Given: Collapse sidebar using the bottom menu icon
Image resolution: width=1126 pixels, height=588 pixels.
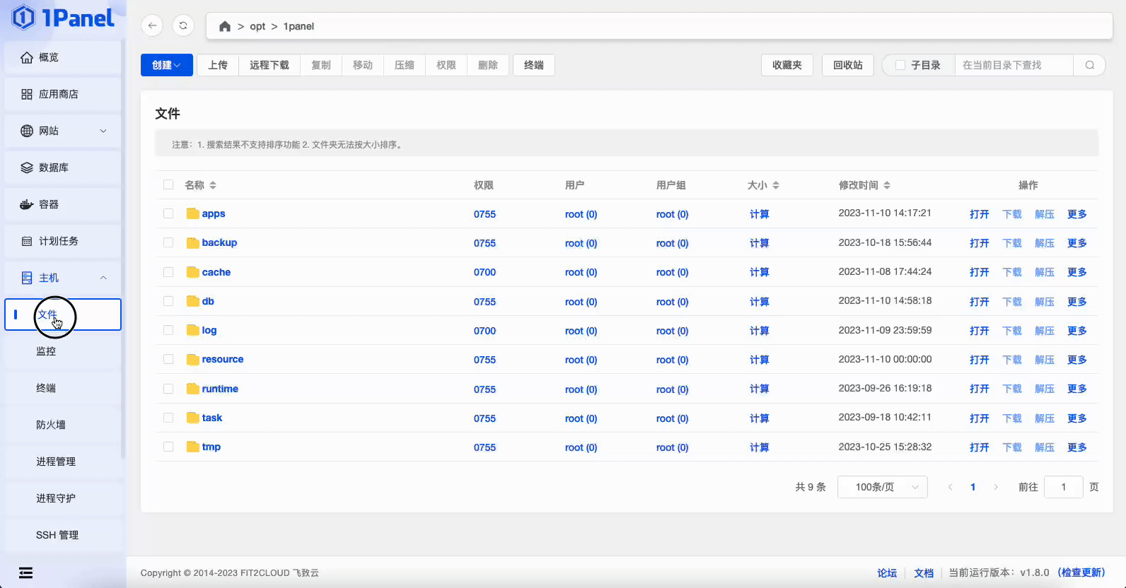Looking at the screenshot, I should [26, 572].
